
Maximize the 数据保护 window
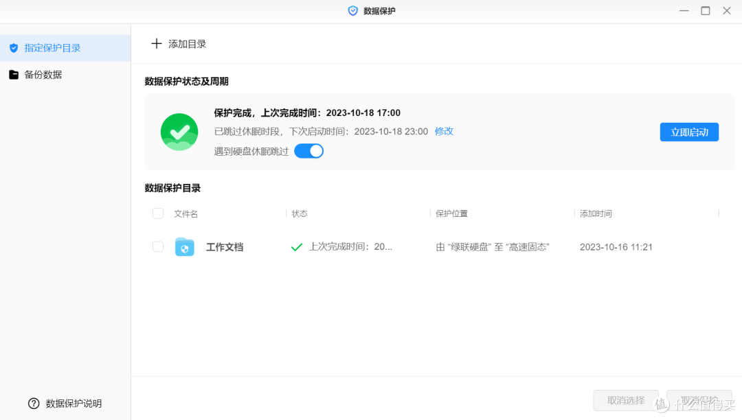click(x=705, y=11)
